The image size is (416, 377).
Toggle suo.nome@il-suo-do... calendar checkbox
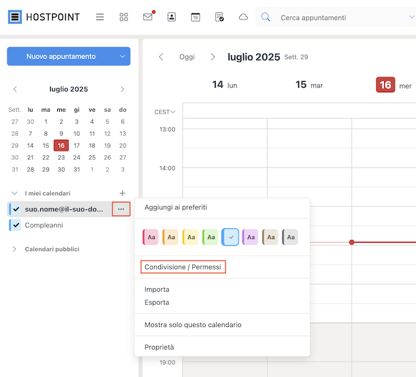pos(16,209)
